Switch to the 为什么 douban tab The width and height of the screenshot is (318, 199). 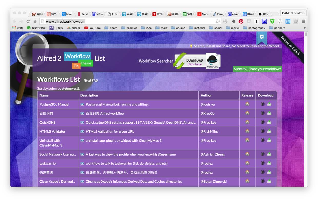click(x=188, y=14)
